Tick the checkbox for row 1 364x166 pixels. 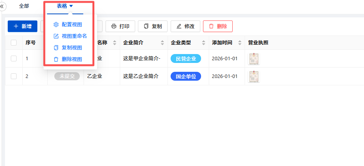14,58
